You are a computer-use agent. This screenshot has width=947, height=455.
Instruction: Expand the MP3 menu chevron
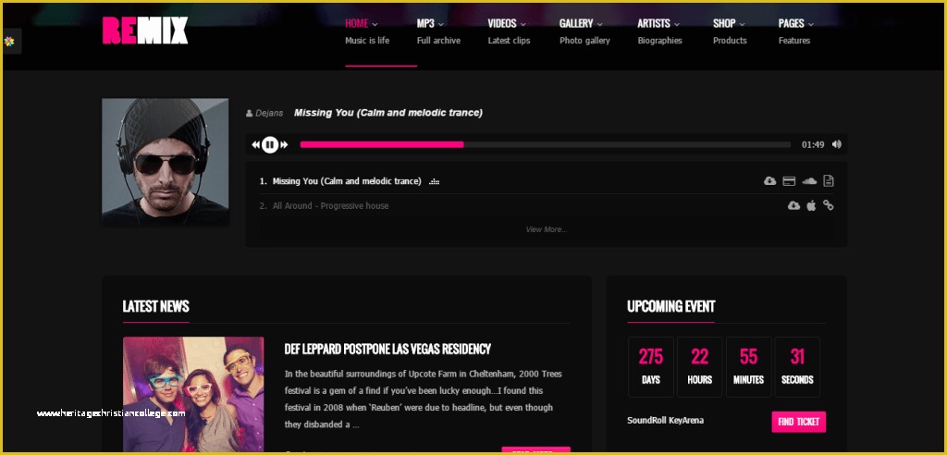(x=441, y=24)
